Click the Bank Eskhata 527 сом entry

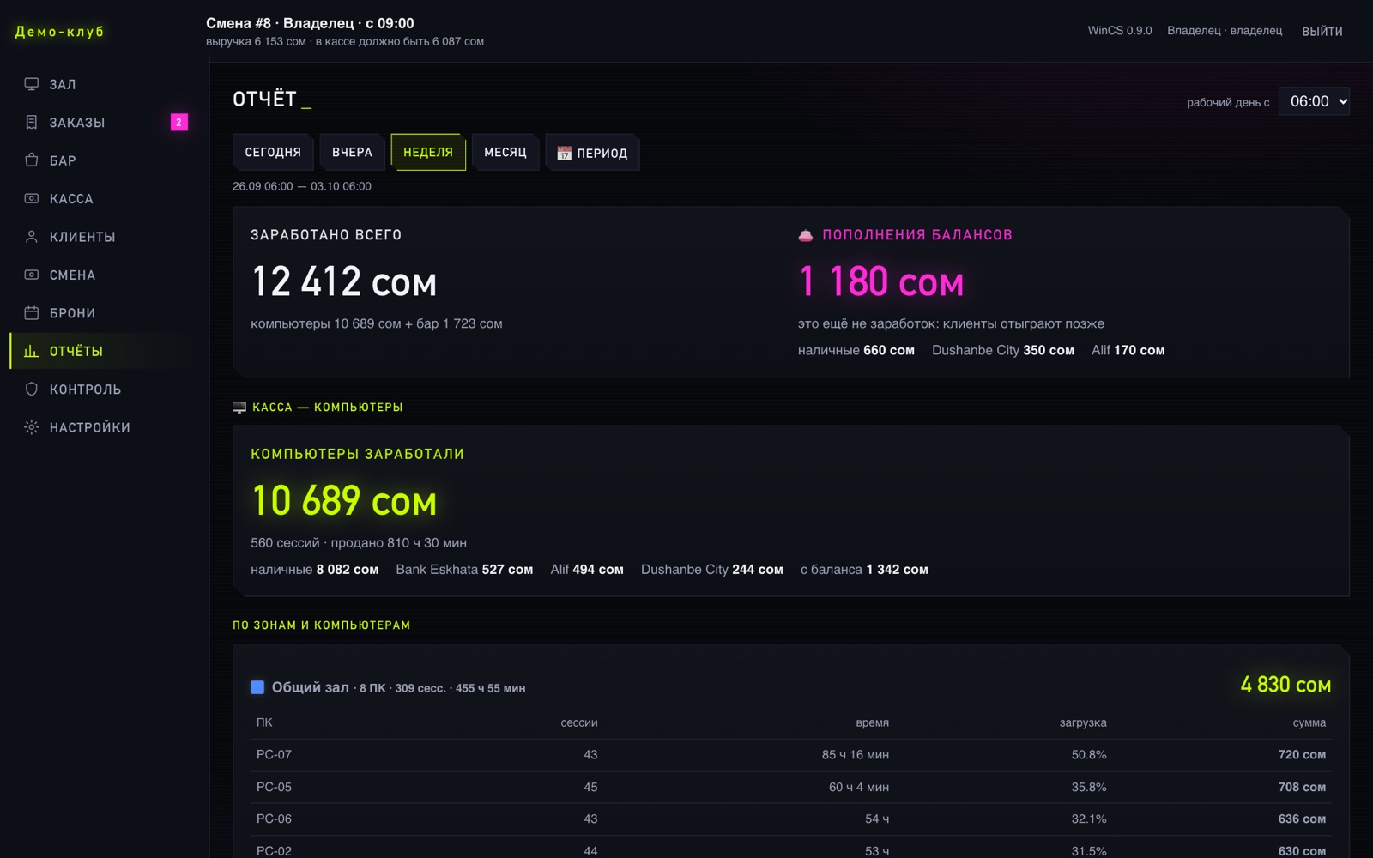pos(464,570)
